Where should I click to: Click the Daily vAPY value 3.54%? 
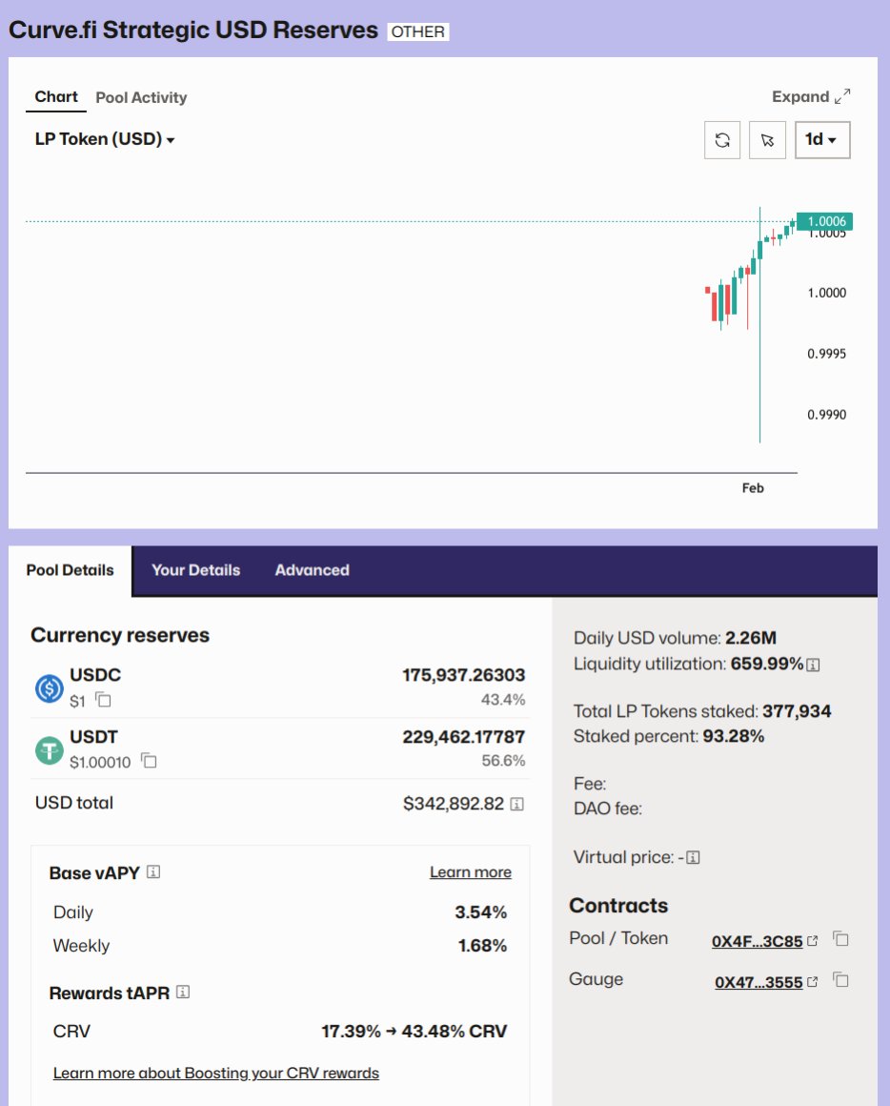tap(480, 912)
